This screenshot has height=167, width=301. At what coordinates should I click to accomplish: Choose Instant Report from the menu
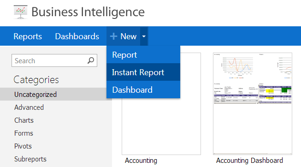tap(143, 72)
